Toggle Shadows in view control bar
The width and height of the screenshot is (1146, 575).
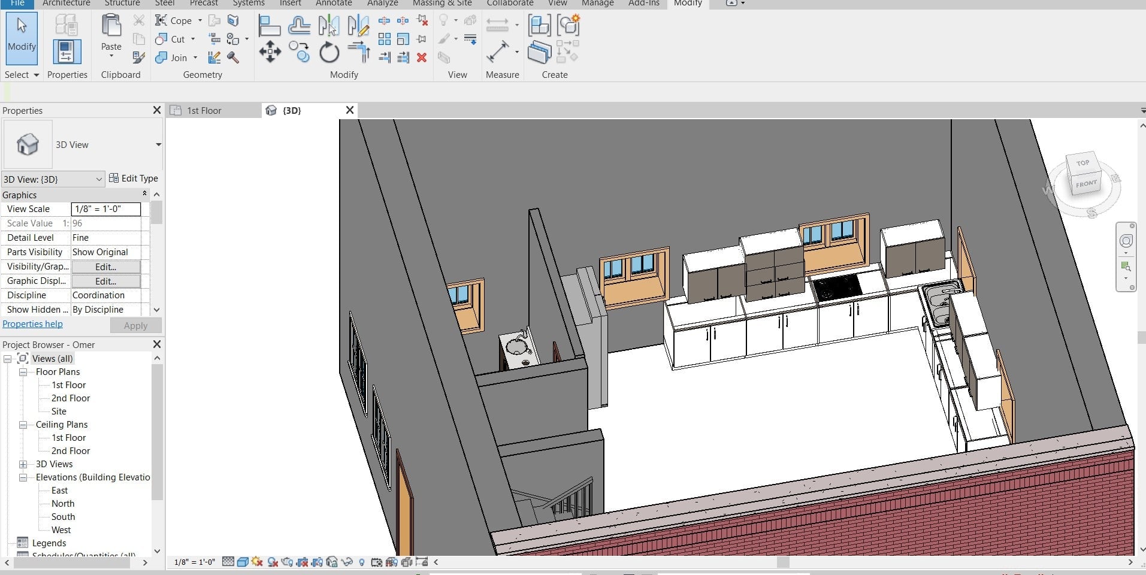tap(273, 562)
